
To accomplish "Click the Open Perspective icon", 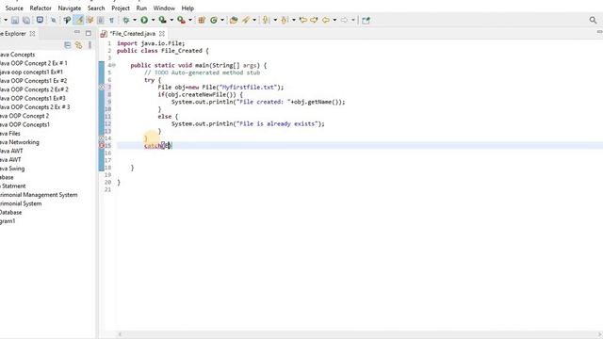I will pos(366,20).
